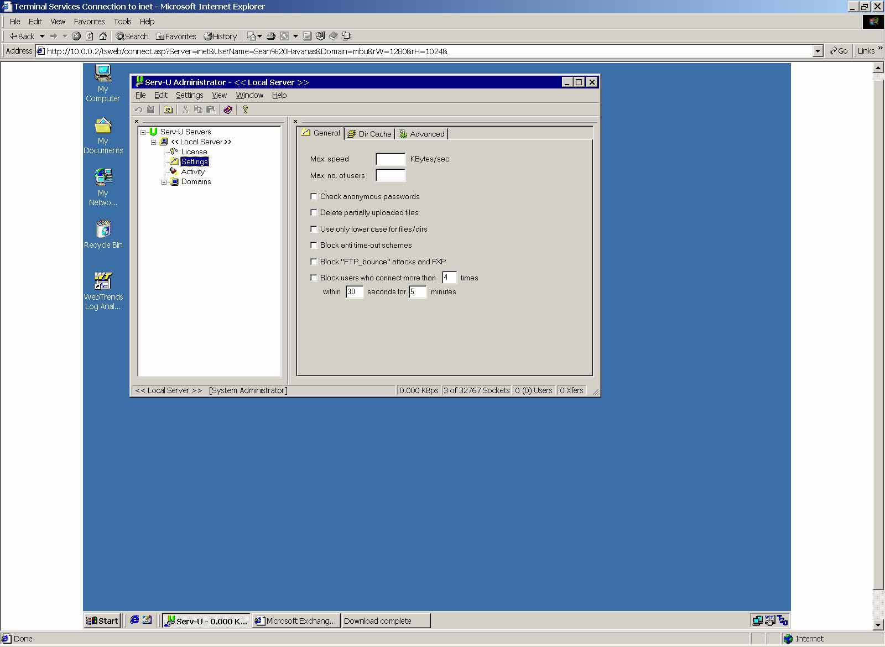Screen dimensions: 885x647
Task: Click the Max. speed input field
Action: coord(391,159)
